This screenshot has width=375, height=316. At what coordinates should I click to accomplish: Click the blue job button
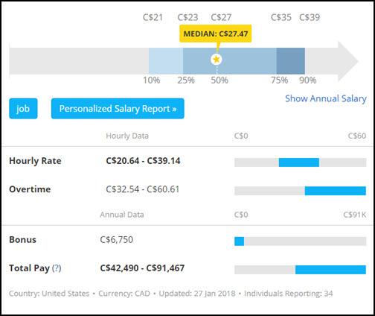pyautogui.click(x=23, y=109)
